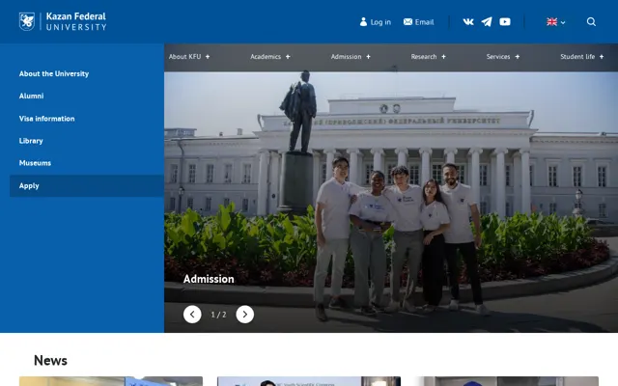Open the Telegram paper plane icon
618x386 pixels.
coord(487,22)
